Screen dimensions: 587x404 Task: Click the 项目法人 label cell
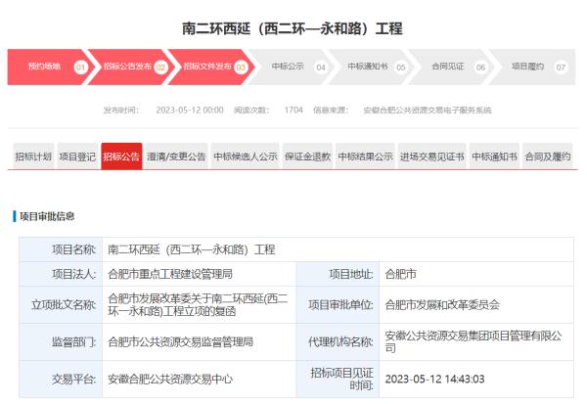tap(61, 274)
